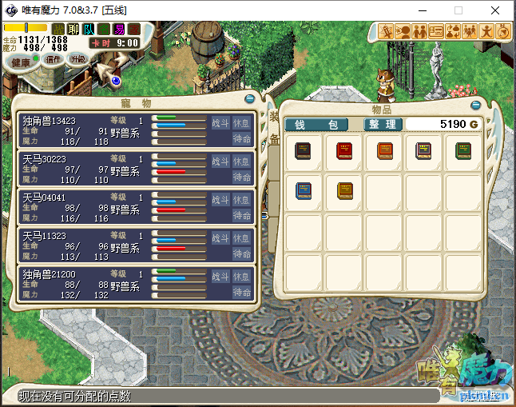Click the red book in the inventory
This screenshot has height=407, width=516.
click(x=344, y=151)
